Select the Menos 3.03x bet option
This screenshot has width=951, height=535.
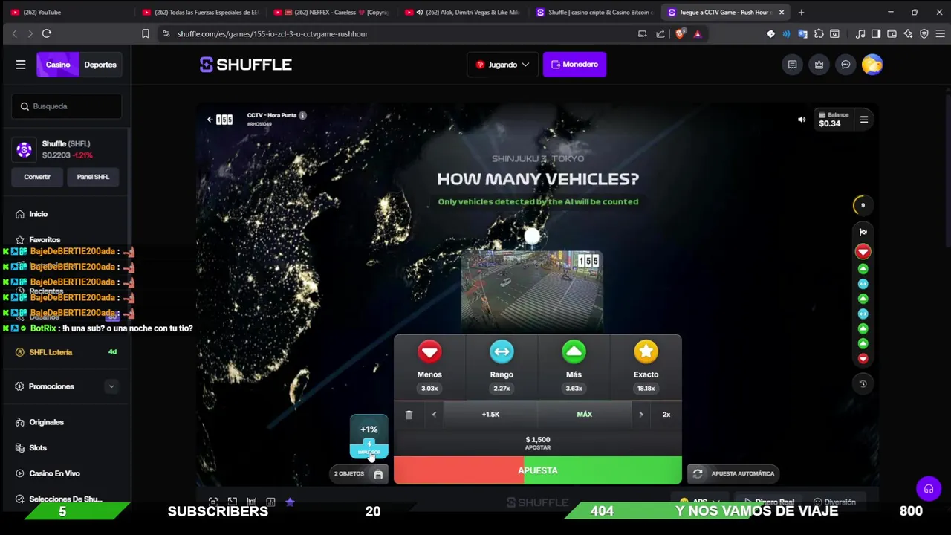(429, 367)
